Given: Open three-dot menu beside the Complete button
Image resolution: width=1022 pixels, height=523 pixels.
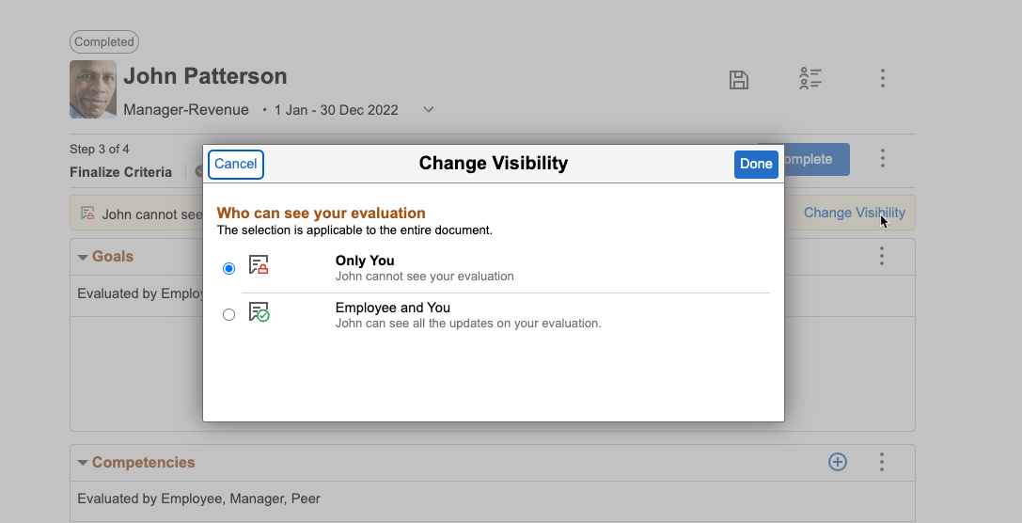Looking at the screenshot, I should (x=882, y=158).
